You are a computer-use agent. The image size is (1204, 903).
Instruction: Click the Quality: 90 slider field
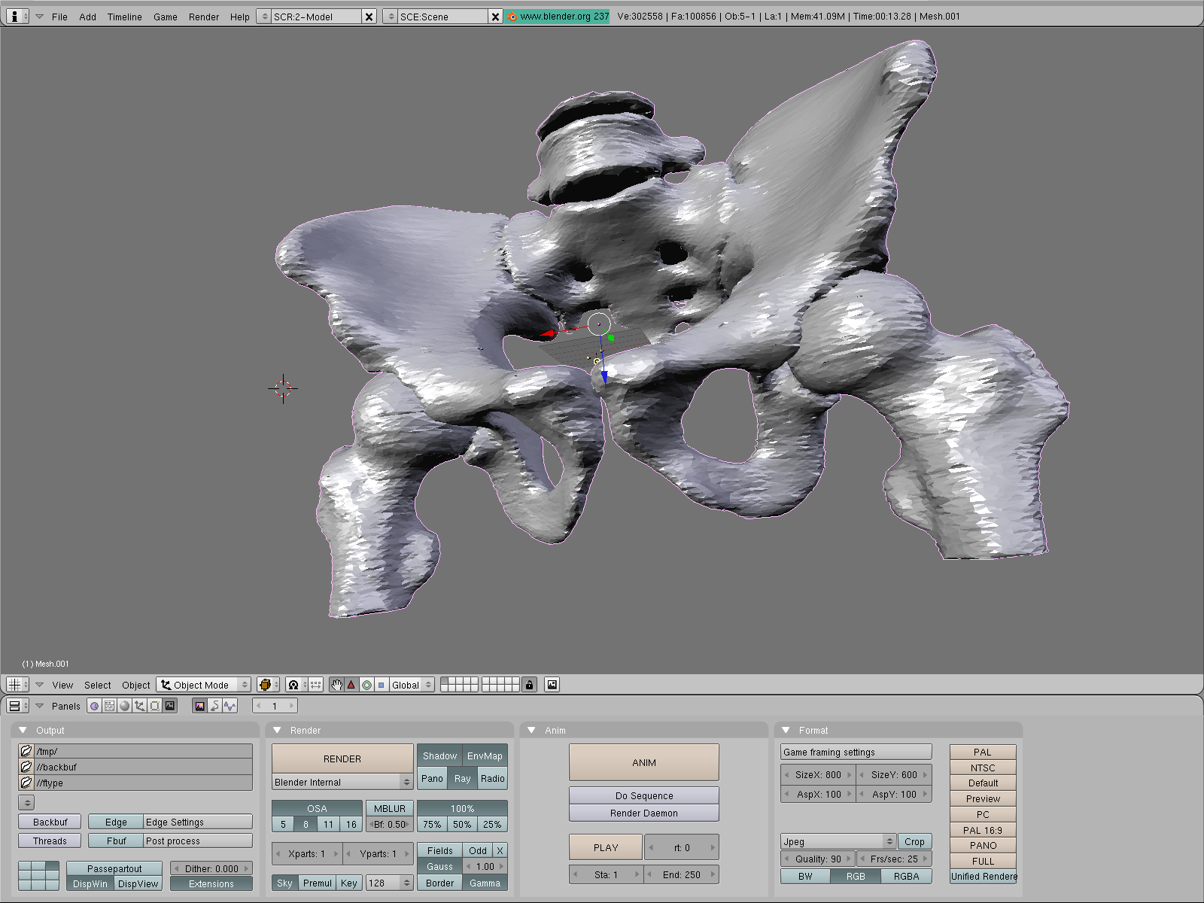click(818, 859)
